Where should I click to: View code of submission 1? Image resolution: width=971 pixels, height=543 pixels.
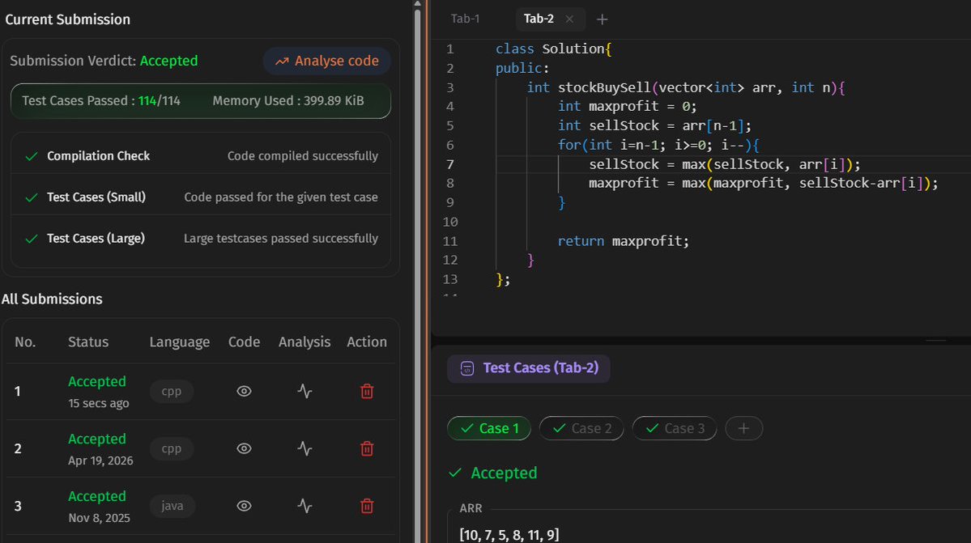click(x=244, y=391)
